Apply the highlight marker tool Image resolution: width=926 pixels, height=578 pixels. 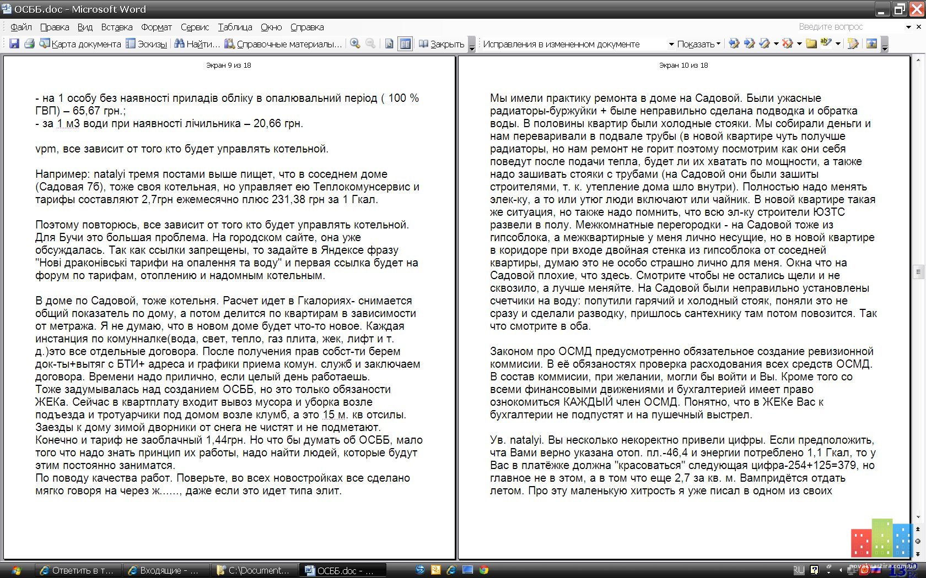click(x=826, y=43)
